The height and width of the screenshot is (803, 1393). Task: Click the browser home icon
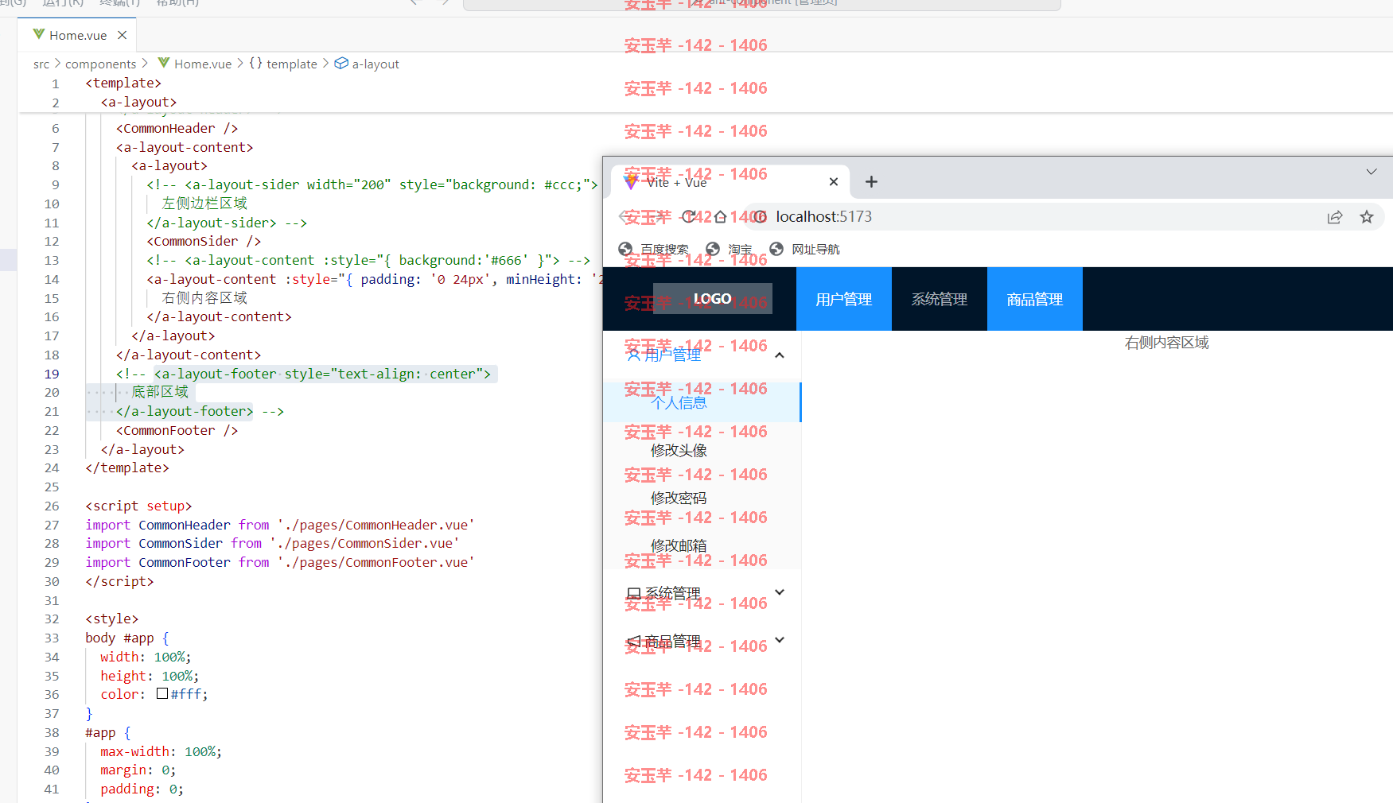[x=720, y=216]
